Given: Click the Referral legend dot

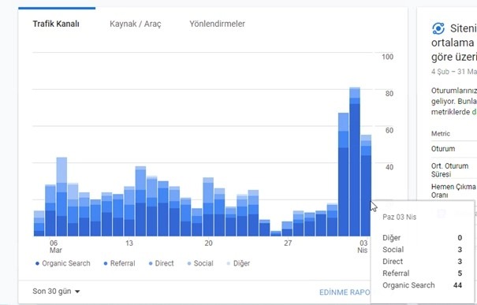Looking at the screenshot, I should coord(106,263).
